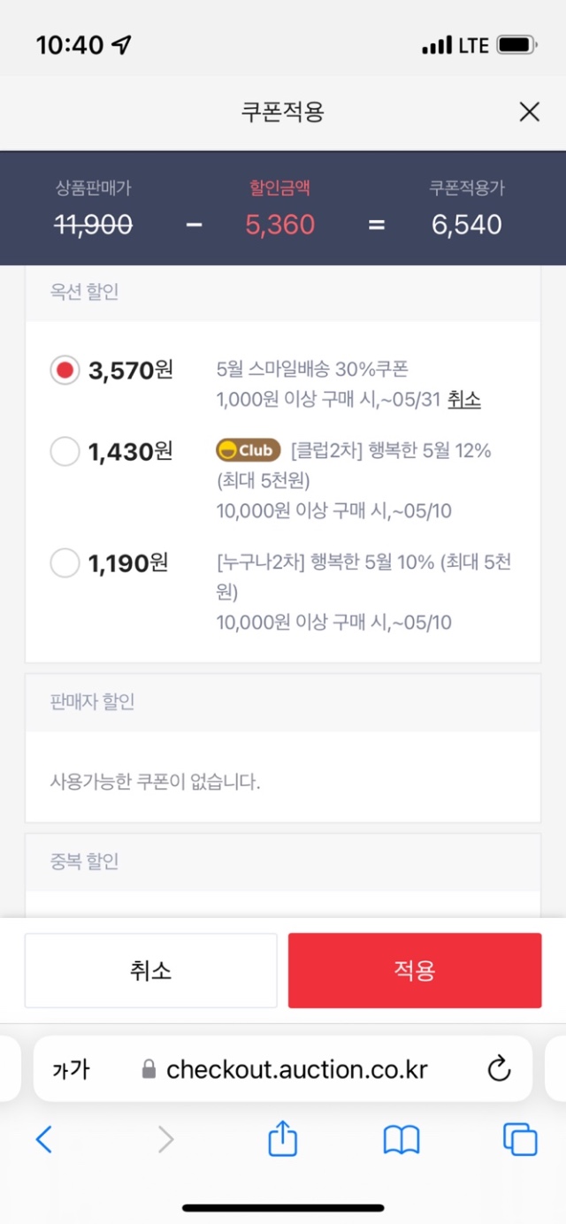Tap the red 적용 button
The height and width of the screenshot is (1224, 566).
(x=415, y=970)
